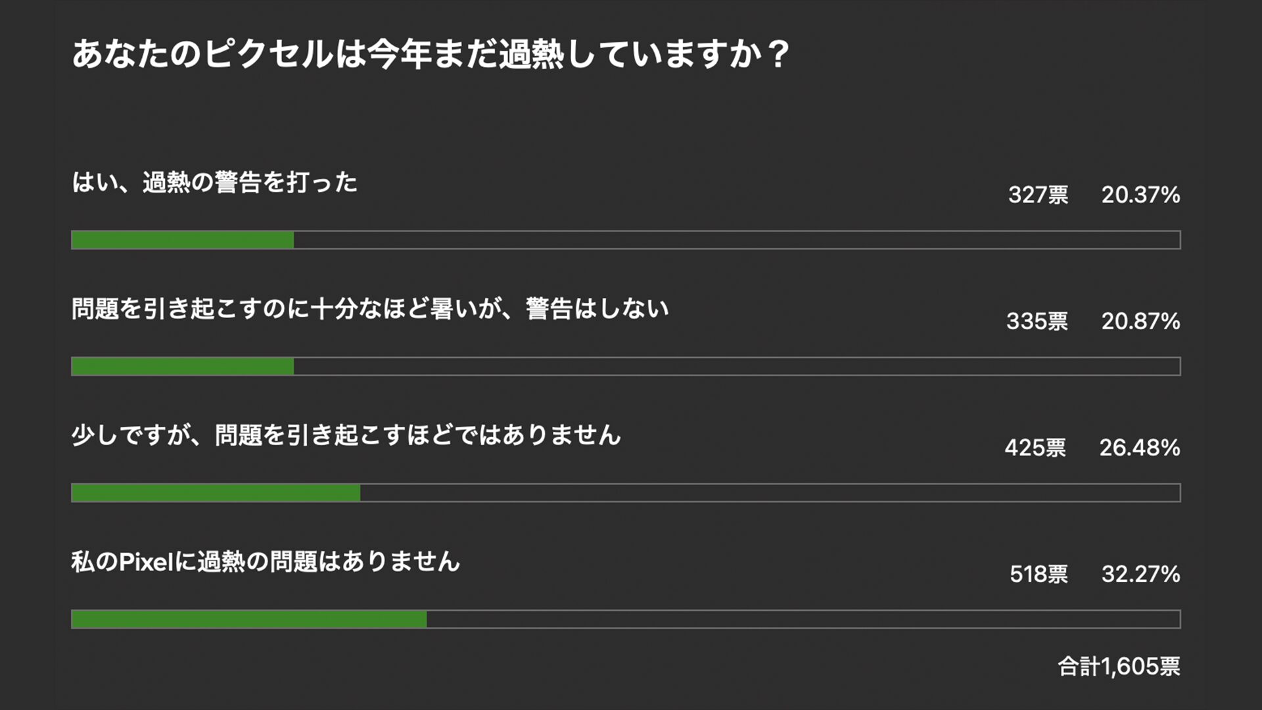Viewport: 1262px width, 710px height.
Task: Click the empty part of the last result bar
Action: coord(803,619)
